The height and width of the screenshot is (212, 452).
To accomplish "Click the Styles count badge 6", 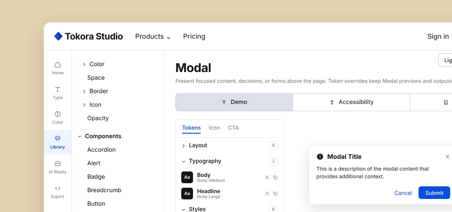I will tap(273, 209).
